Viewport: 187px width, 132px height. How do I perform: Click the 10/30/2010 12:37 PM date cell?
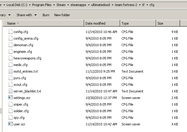coord(101,98)
